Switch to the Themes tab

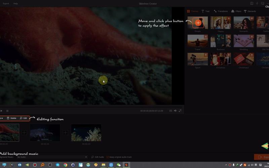[x=192, y=11]
